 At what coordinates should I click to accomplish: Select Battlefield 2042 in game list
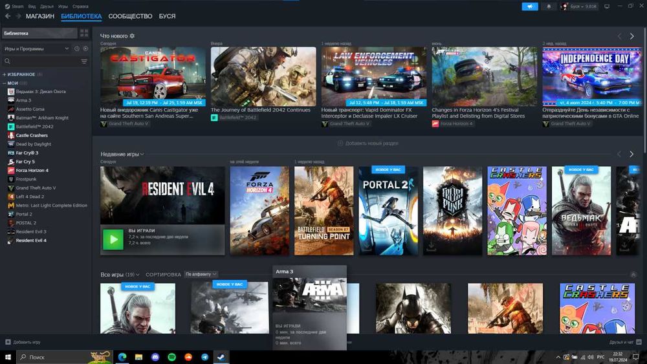coord(35,127)
